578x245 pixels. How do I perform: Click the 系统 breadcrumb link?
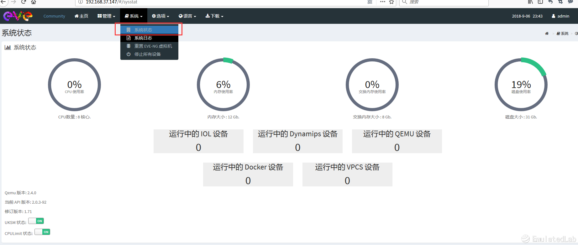tap(563, 34)
